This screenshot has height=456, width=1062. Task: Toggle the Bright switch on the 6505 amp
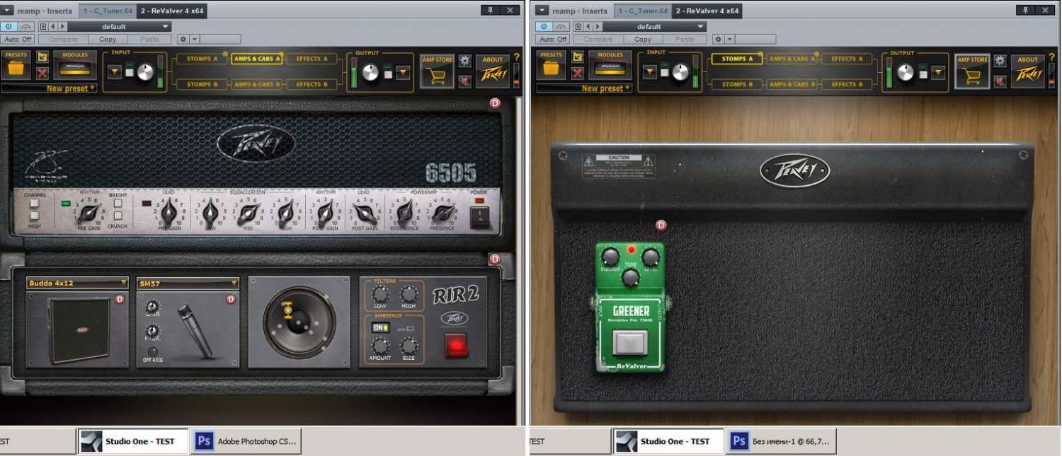118,204
